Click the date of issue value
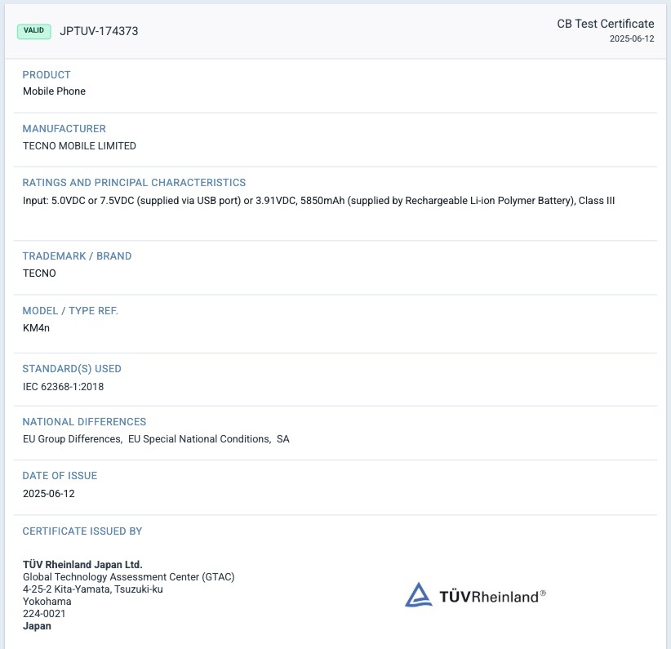 coord(48,494)
